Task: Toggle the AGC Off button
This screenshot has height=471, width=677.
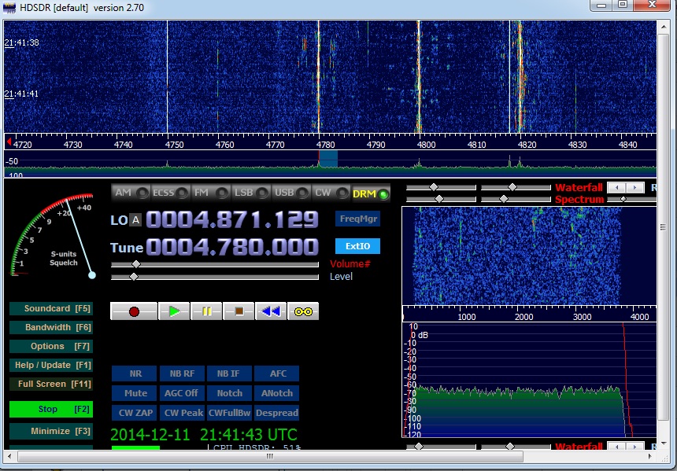Action: coord(182,393)
